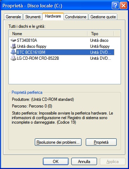Click the help question mark button
The image size is (129, 169).
pos(115,5)
